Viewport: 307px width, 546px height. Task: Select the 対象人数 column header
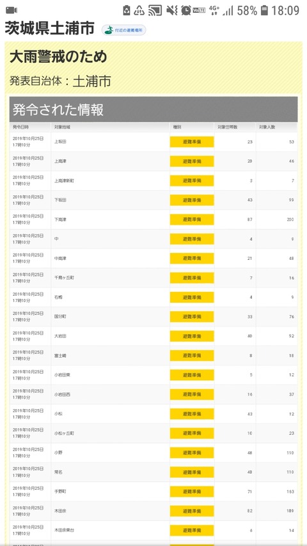pos(267,127)
